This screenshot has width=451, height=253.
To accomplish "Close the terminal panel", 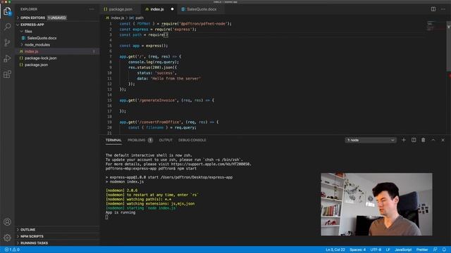I will (443, 140).
